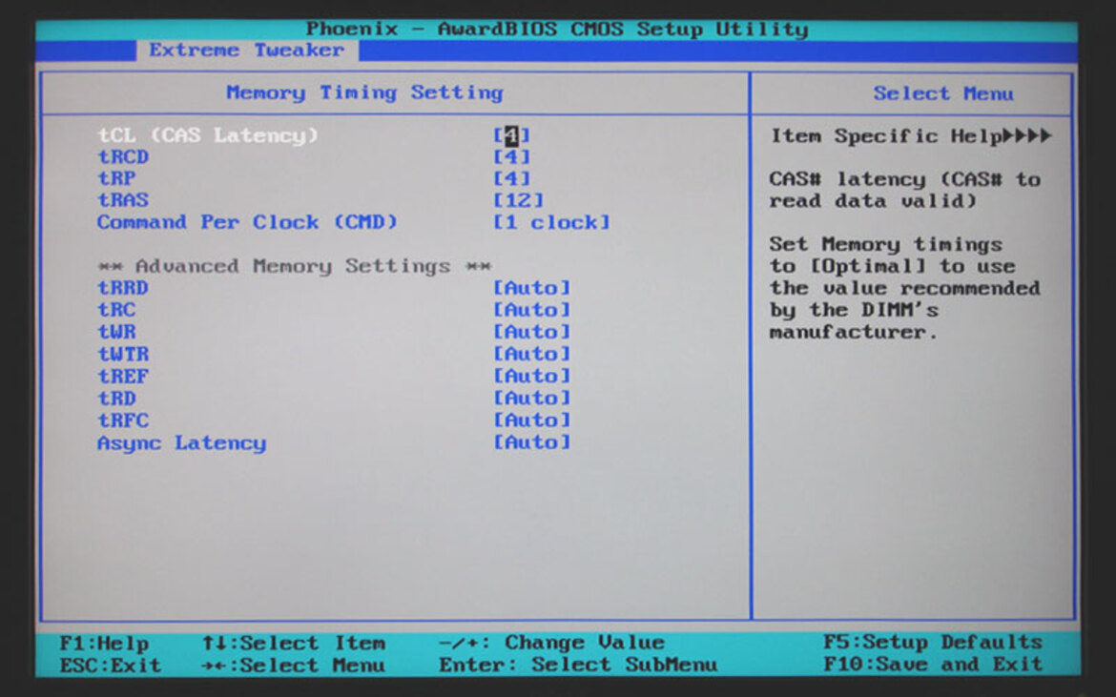This screenshot has height=697, width=1116.
Task: Click the Select Menu panel header
Action: (943, 93)
